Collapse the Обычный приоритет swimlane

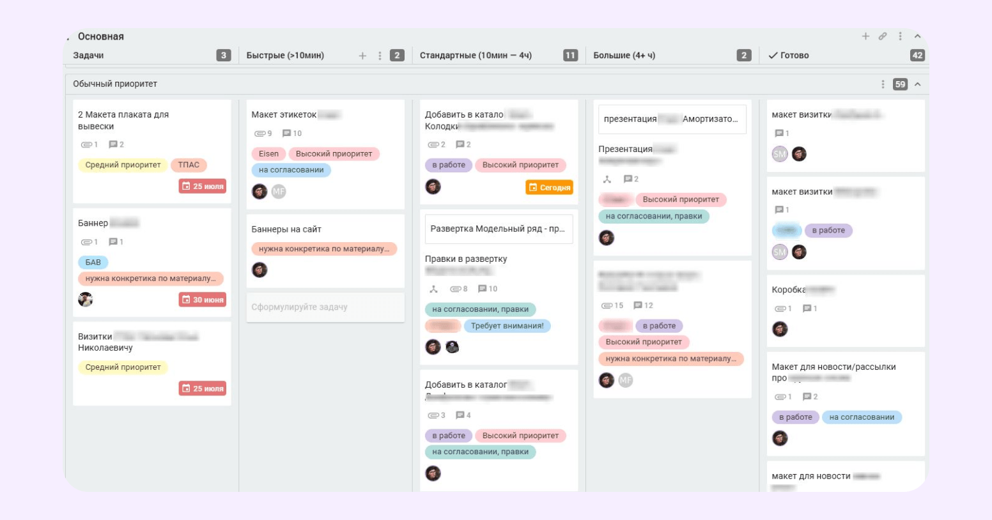click(917, 84)
